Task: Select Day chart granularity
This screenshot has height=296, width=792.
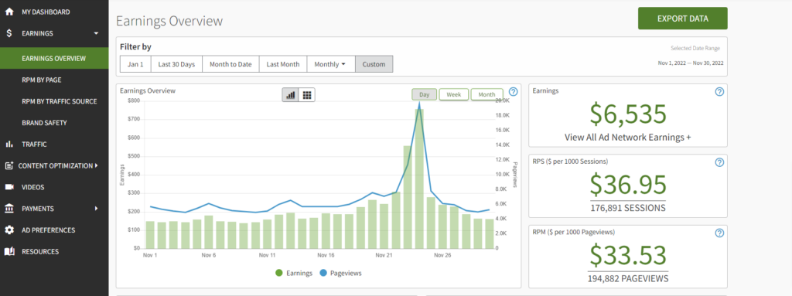Action: pyautogui.click(x=425, y=94)
